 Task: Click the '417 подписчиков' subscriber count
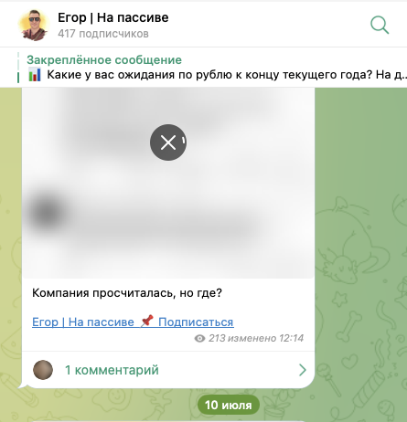[x=103, y=34]
